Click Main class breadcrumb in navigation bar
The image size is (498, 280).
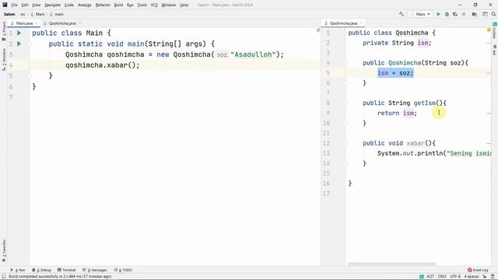click(38, 14)
